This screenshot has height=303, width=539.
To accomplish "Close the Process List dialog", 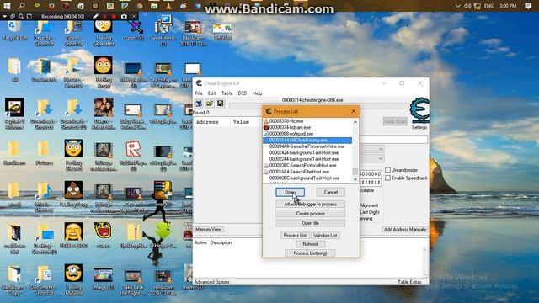I will (354, 111).
